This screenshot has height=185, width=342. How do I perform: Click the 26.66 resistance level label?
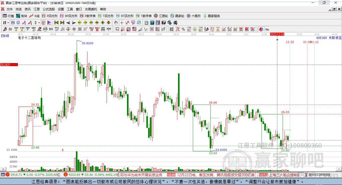[x=213, y=103]
